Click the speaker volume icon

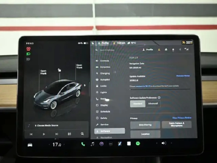[164, 143]
